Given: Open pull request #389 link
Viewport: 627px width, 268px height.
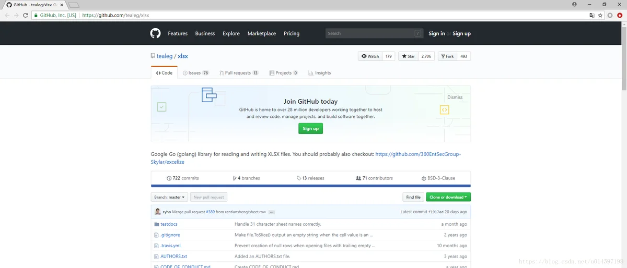Looking at the screenshot, I should (210, 212).
